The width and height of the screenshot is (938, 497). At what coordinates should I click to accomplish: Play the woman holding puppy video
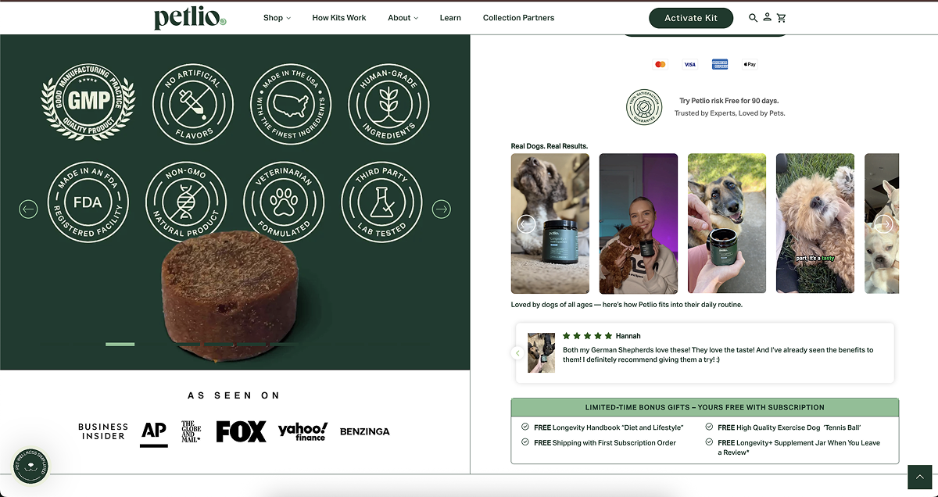pyautogui.click(x=639, y=223)
